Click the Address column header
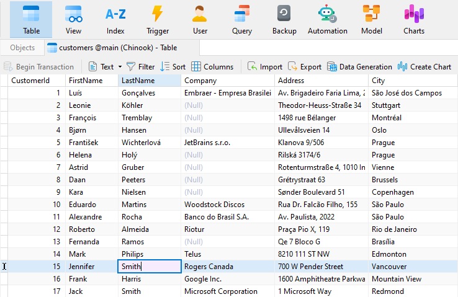The height and width of the screenshot is (297, 458). (x=321, y=81)
